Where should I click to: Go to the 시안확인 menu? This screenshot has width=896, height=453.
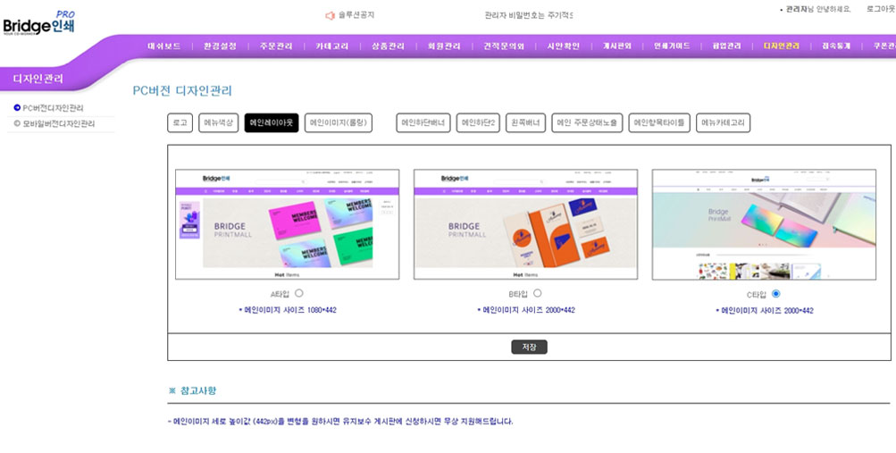pyautogui.click(x=563, y=46)
